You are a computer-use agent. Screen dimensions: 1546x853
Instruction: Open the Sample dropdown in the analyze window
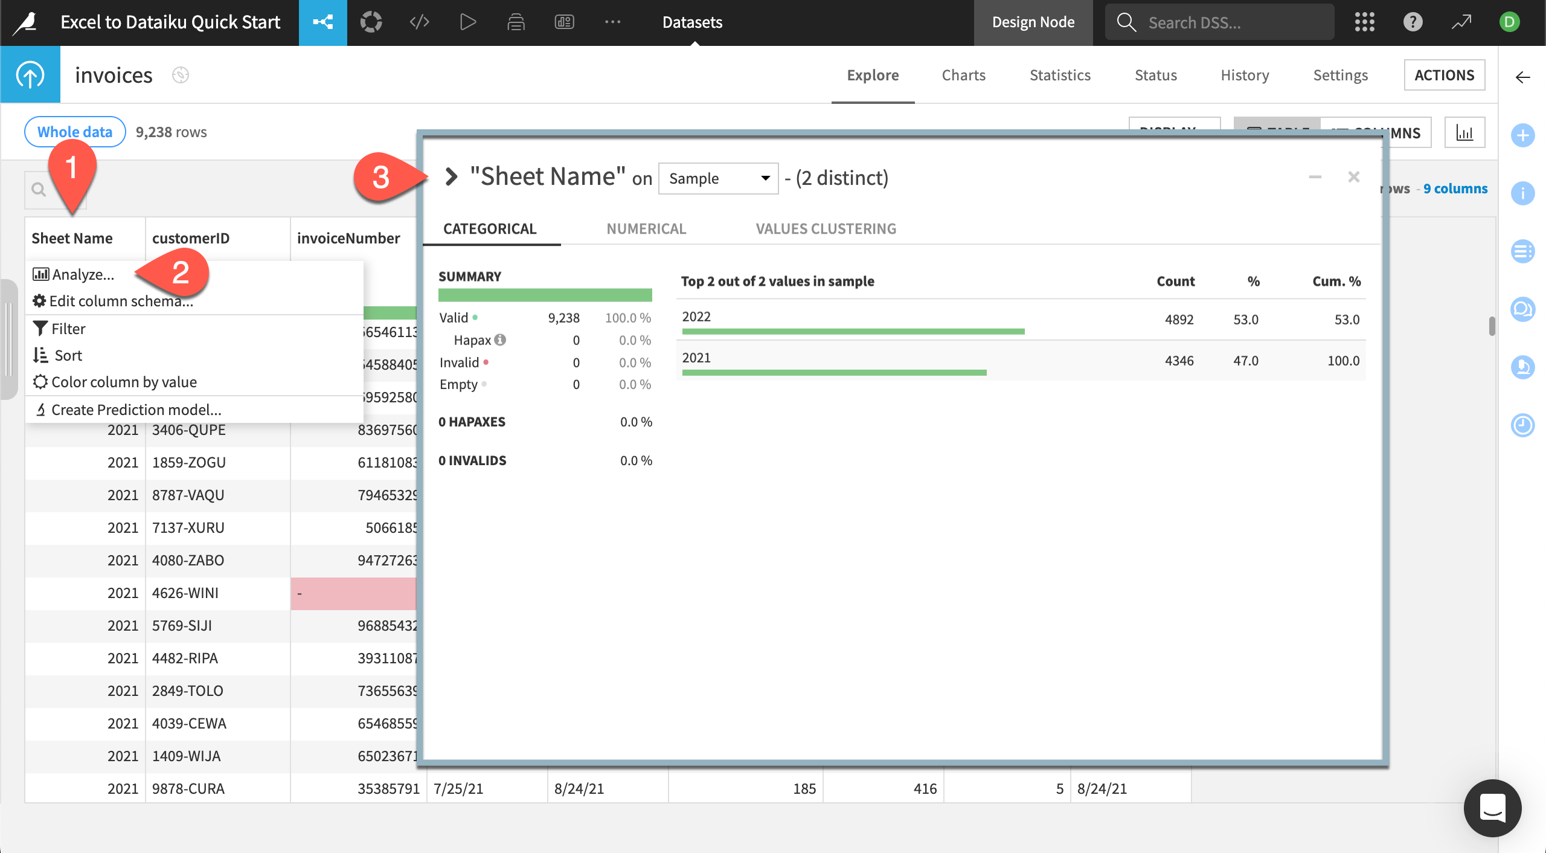pyautogui.click(x=717, y=178)
